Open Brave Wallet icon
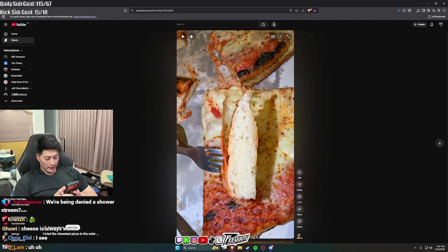 (x=428, y=10)
